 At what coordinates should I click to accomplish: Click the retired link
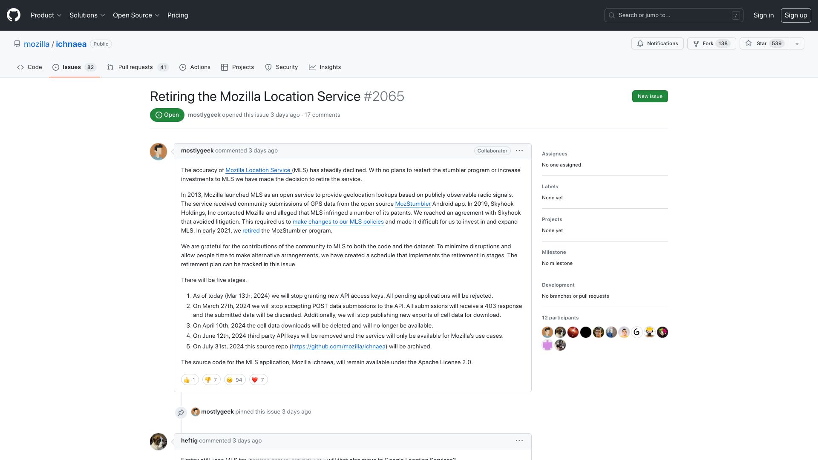[251, 231]
